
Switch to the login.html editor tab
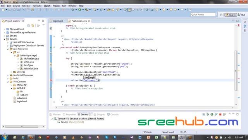coord(58,21)
